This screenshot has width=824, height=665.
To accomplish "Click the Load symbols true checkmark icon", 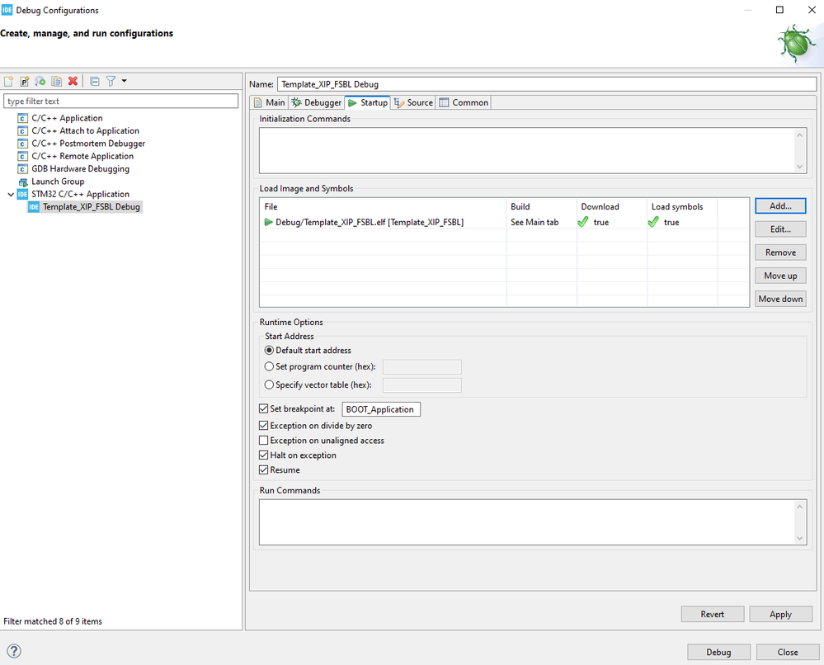I will [653, 223].
